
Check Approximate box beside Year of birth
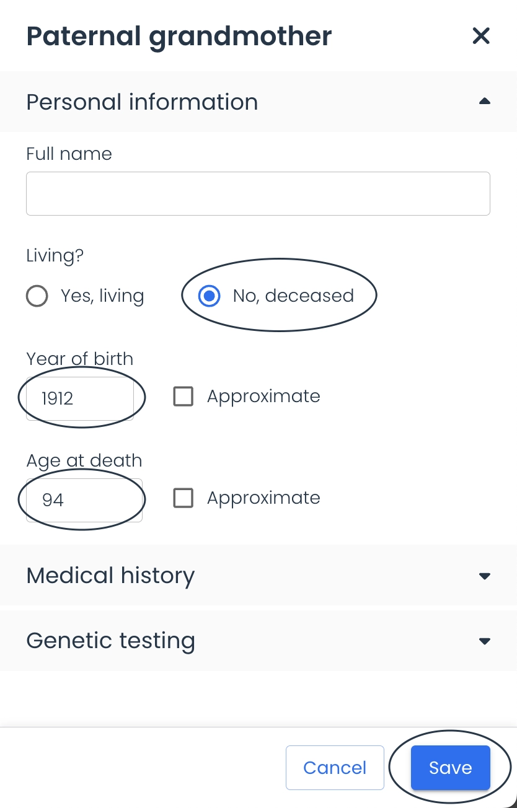tap(183, 397)
